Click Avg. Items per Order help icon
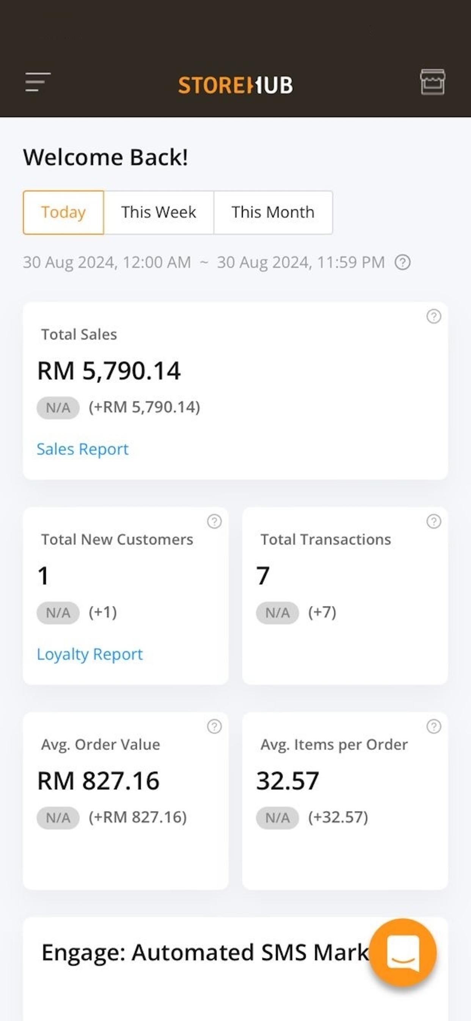Viewport: 471px width, 1021px height. pyautogui.click(x=434, y=727)
